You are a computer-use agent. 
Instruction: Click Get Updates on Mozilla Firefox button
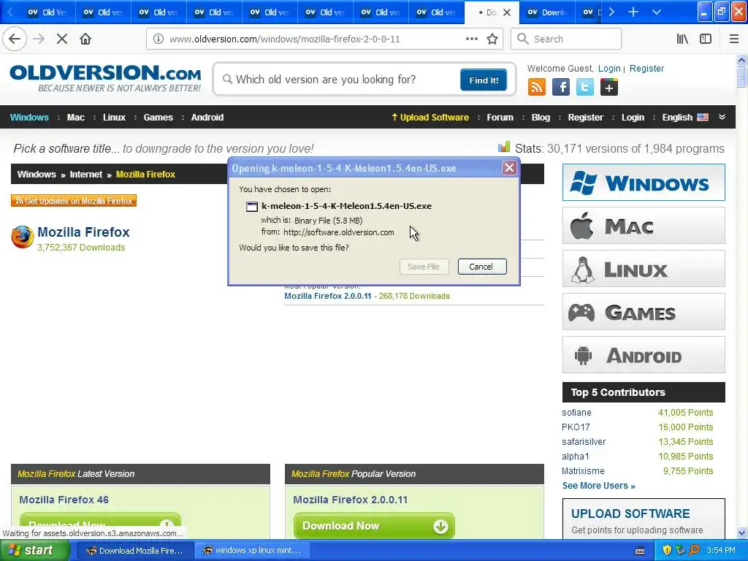click(x=74, y=201)
